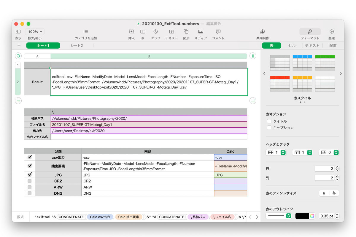Open the 配置 arrange tab
The height and width of the screenshot is (237, 356).
coord(333,46)
